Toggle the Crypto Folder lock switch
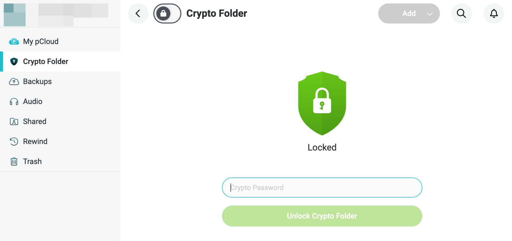The image size is (512, 241). coord(167,14)
